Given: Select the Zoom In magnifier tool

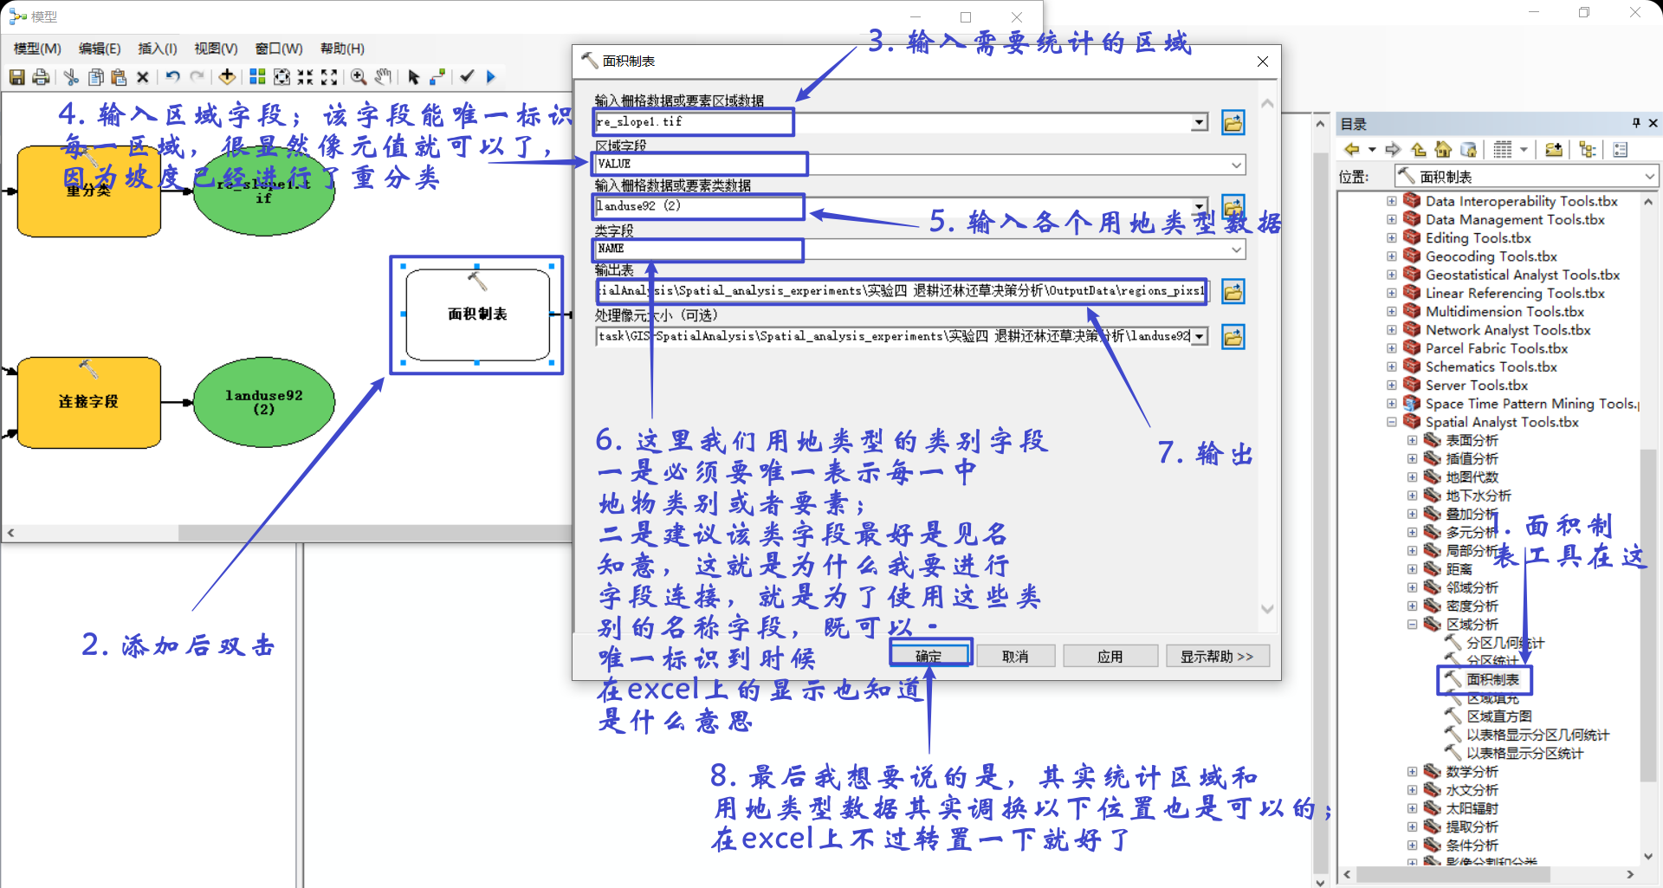Looking at the screenshot, I should (x=359, y=77).
